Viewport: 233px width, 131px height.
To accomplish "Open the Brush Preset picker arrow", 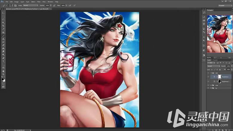I will click(12, 5).
